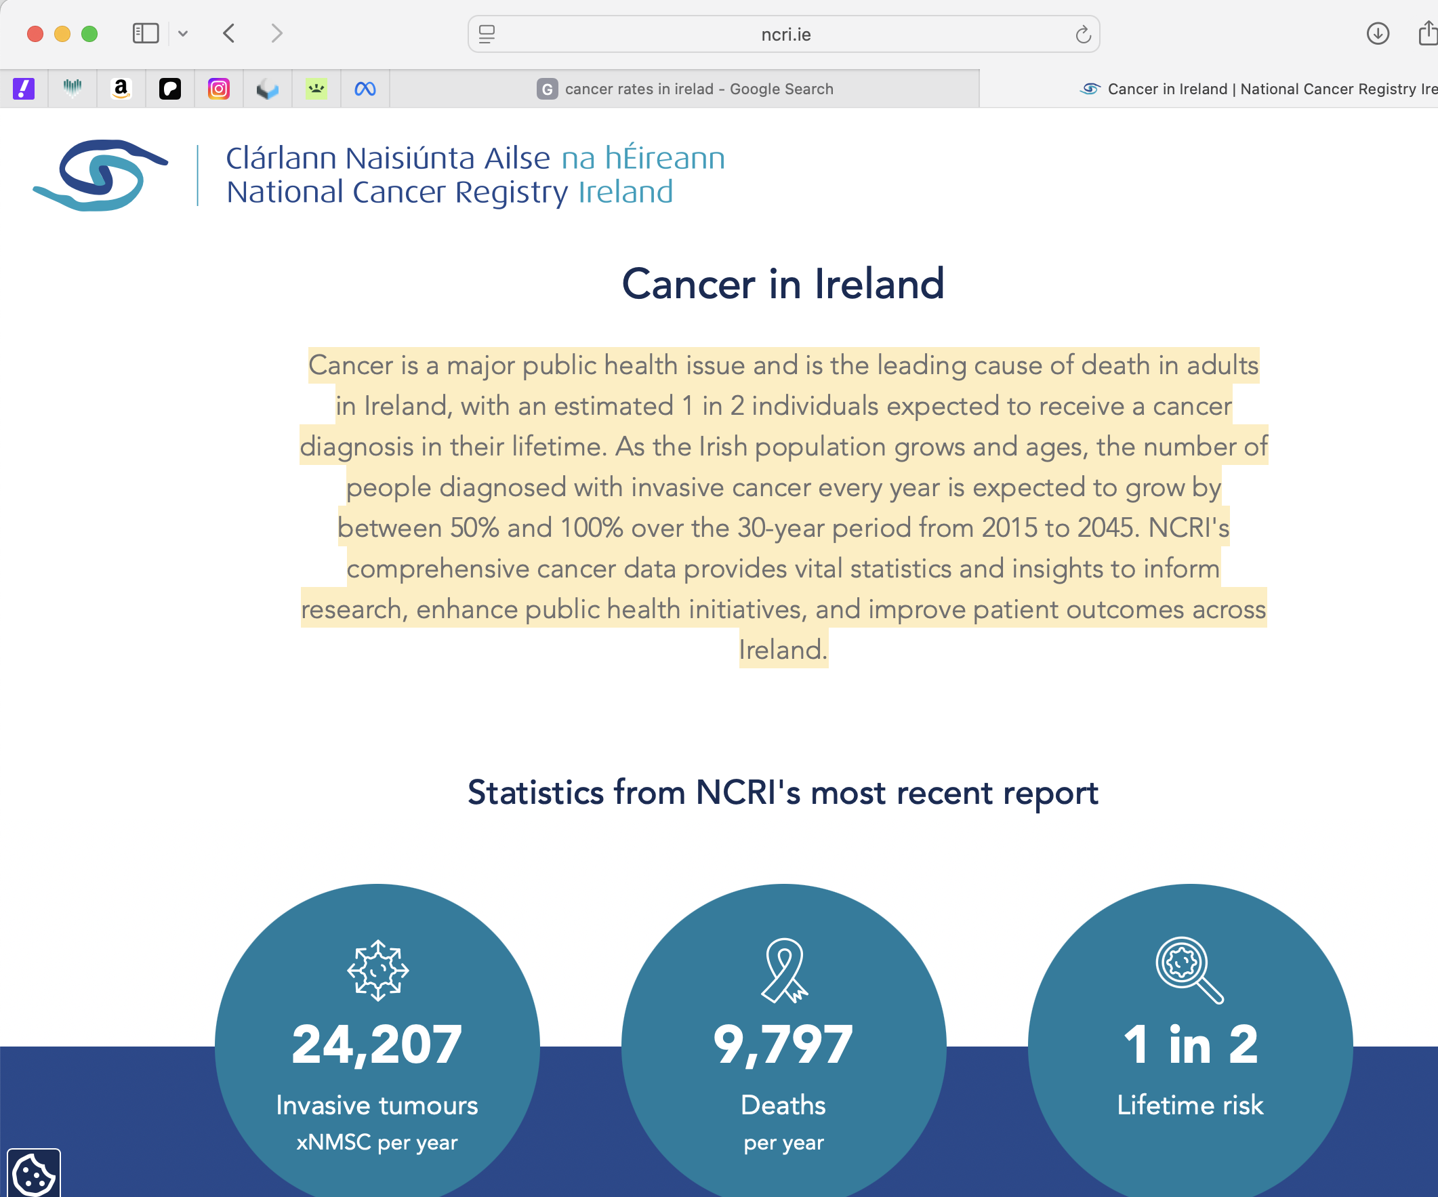
Task: Switch to cancer rates Google Search tab
Action: click(684, 89)
